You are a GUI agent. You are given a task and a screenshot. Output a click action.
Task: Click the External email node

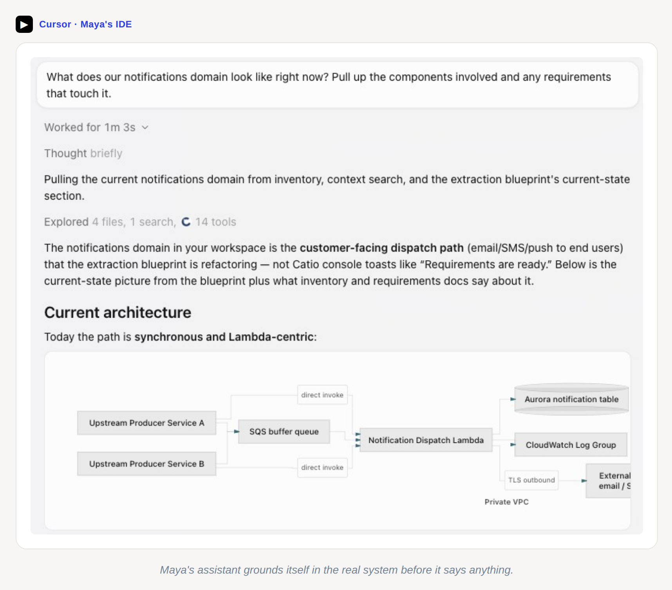[x=608, y=481]
